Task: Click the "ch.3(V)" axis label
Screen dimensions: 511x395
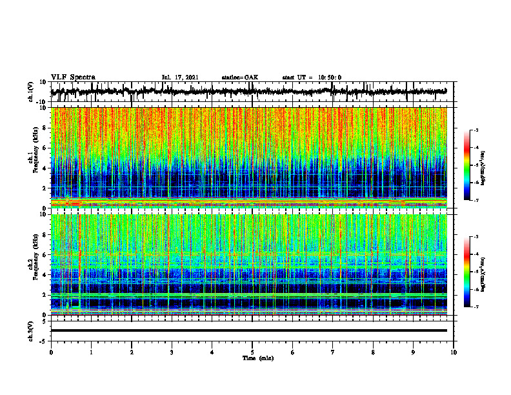Action: click(30, 331)
